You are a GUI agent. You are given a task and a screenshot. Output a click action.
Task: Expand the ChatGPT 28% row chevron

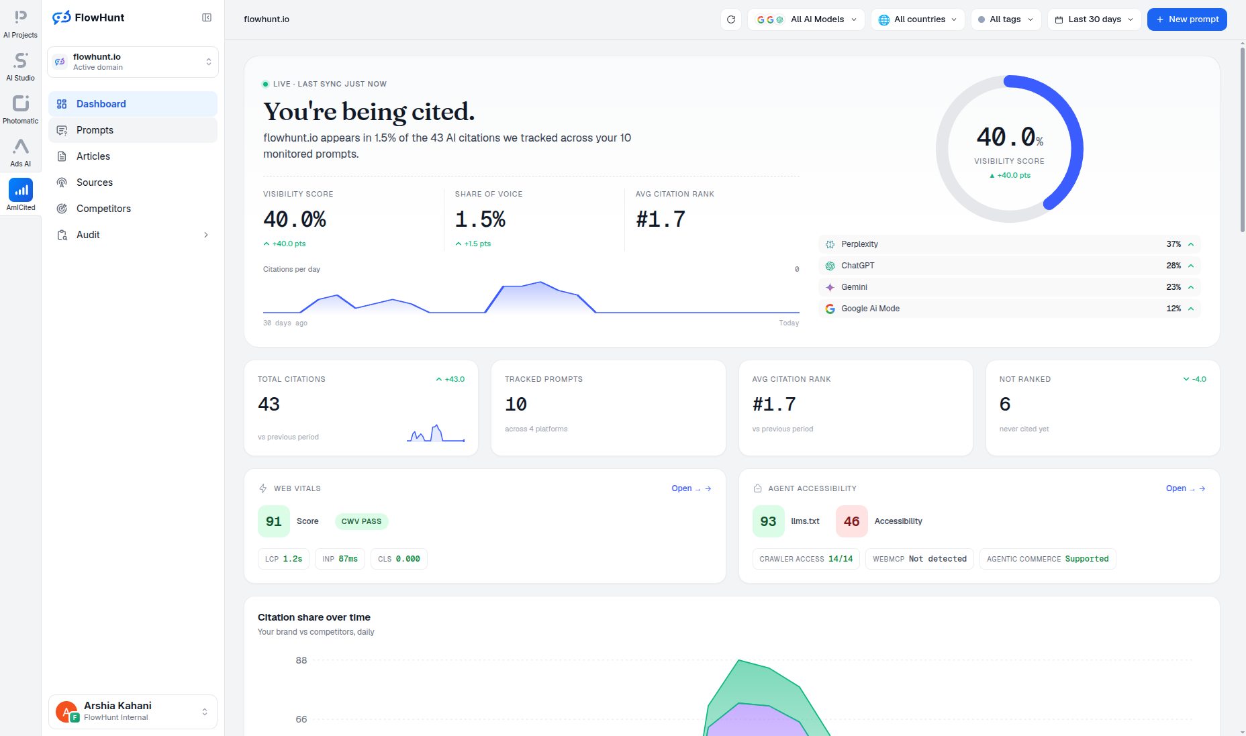(1191, 266)
